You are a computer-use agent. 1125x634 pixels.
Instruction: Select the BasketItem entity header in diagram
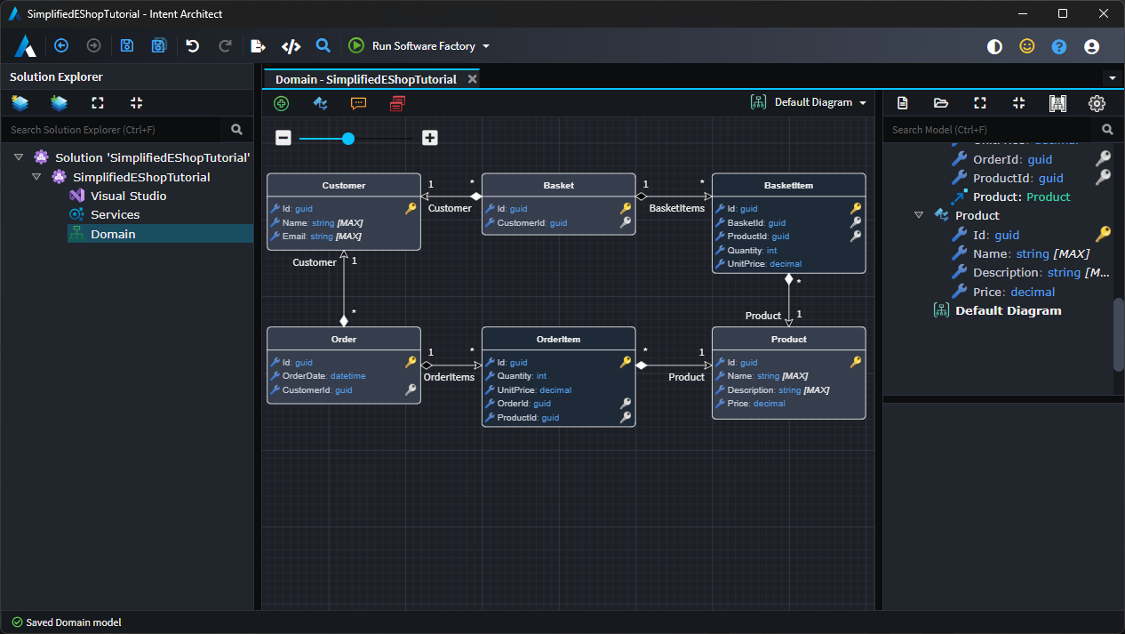(789, 185)
